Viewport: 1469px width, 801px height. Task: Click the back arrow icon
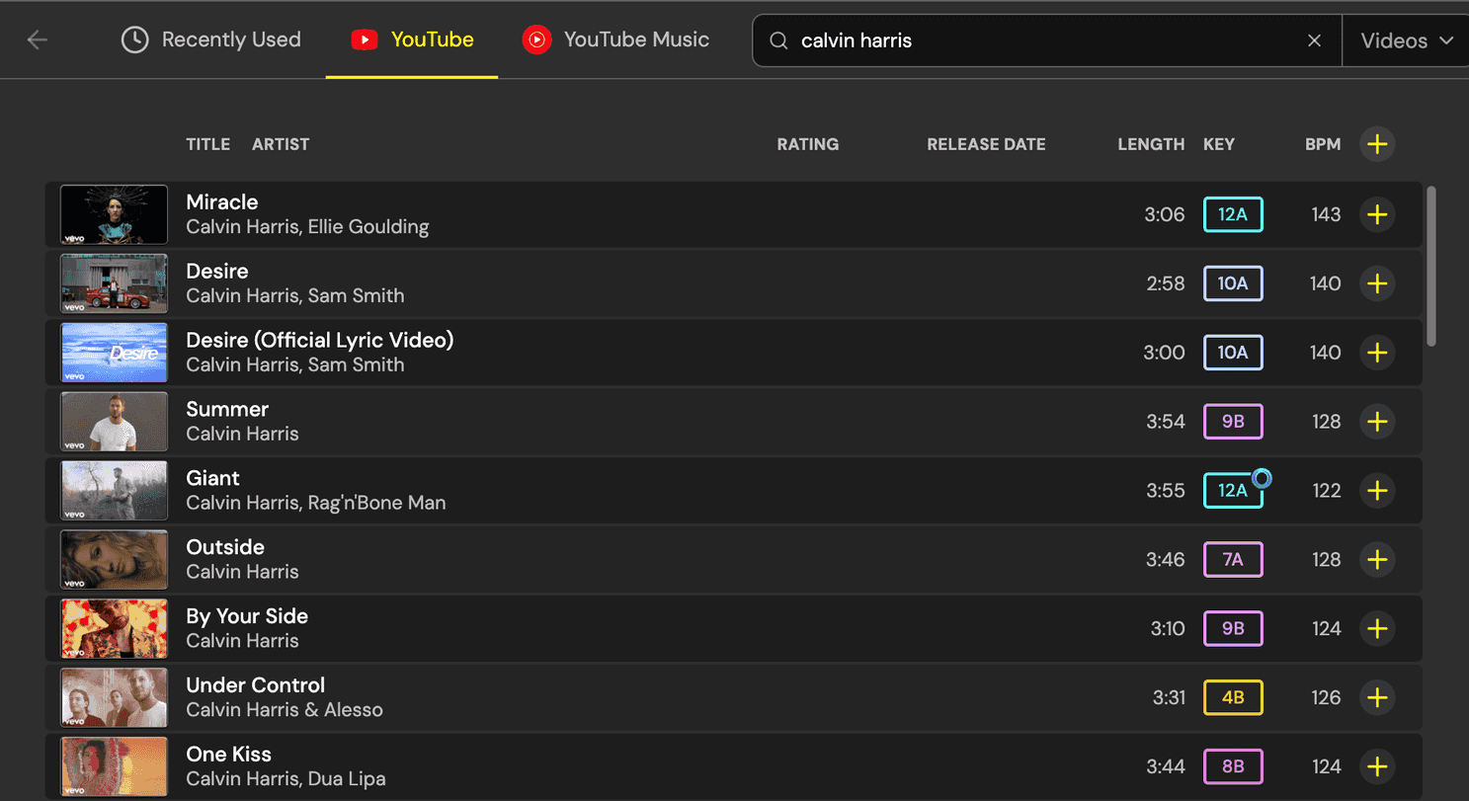(37, 40)
